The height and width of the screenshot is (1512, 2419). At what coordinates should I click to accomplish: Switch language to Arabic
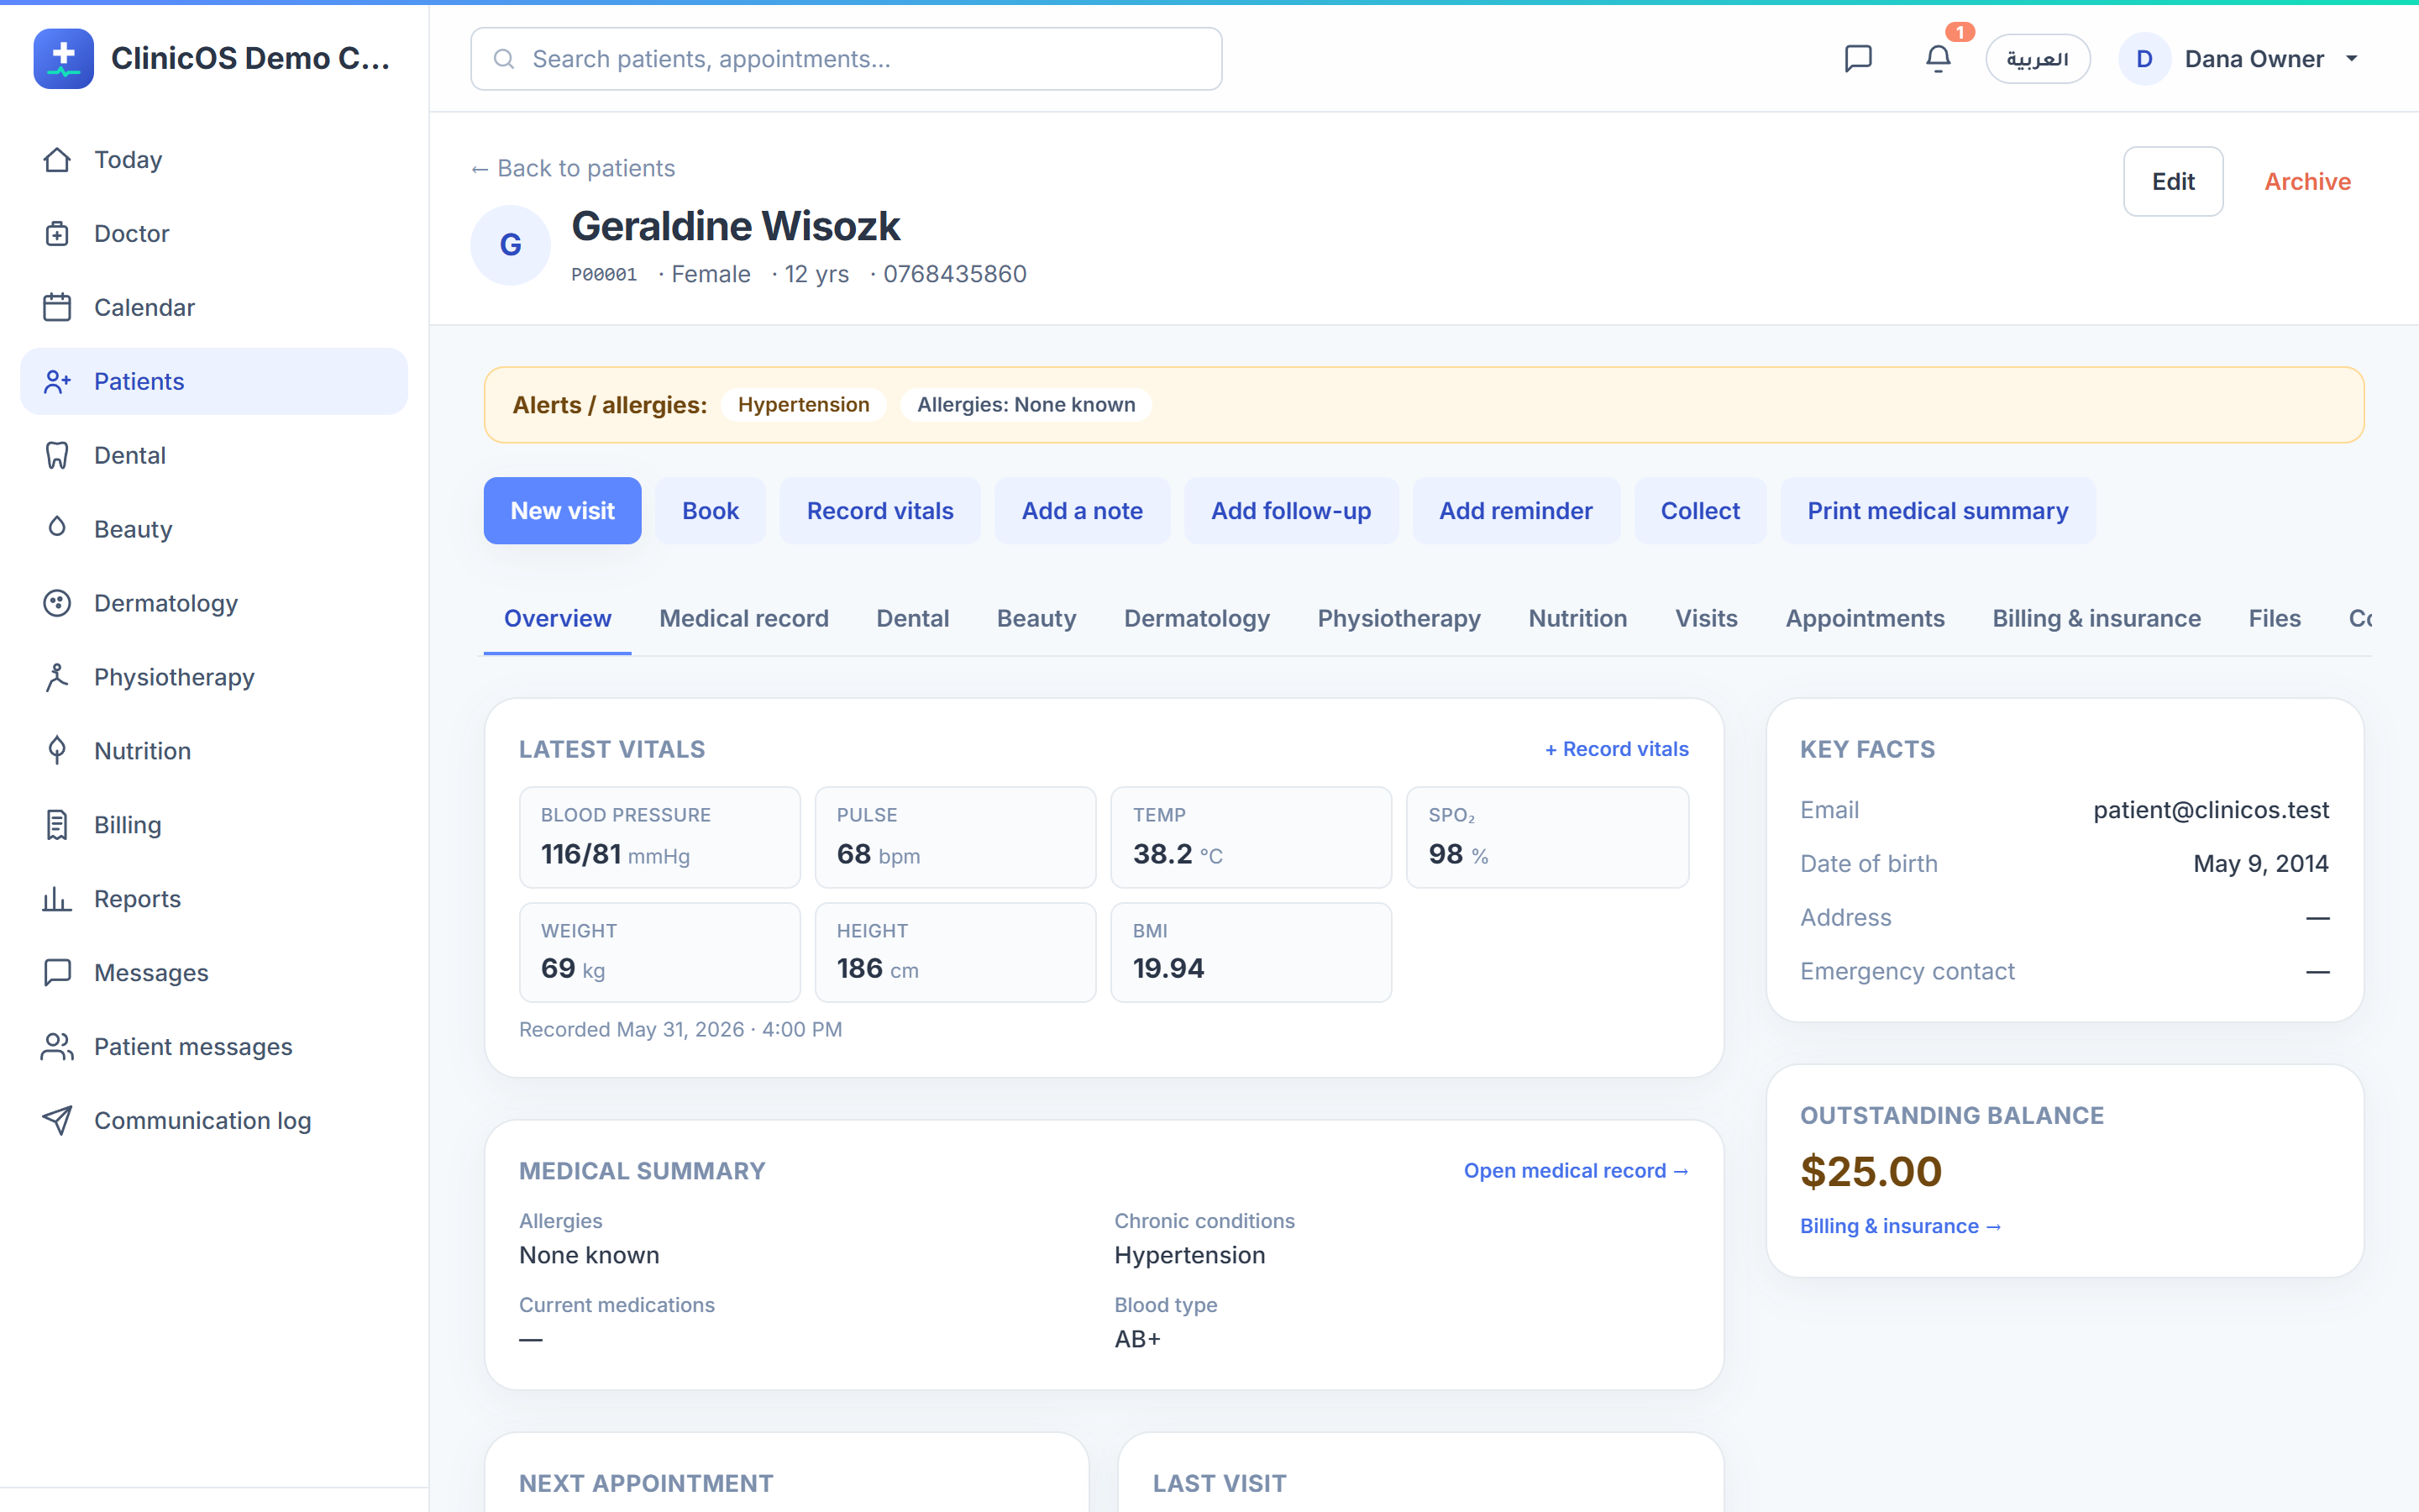[2037, 59]
